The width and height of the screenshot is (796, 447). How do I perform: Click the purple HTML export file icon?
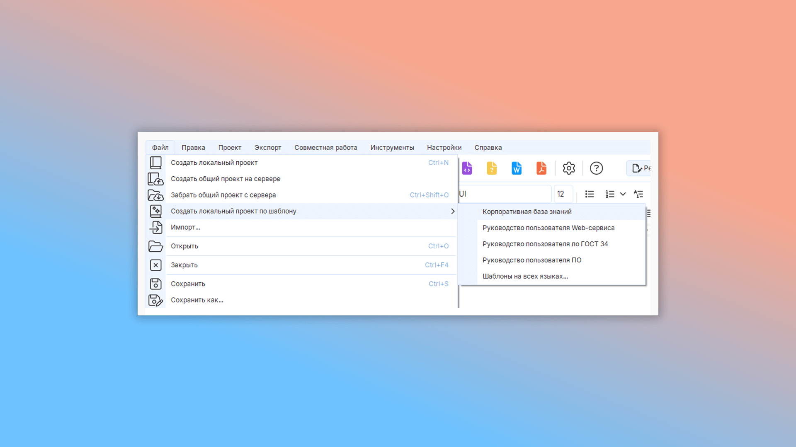click(x=467, y=168)
